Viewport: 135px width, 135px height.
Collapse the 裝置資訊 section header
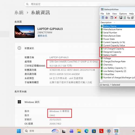(57, 48)
